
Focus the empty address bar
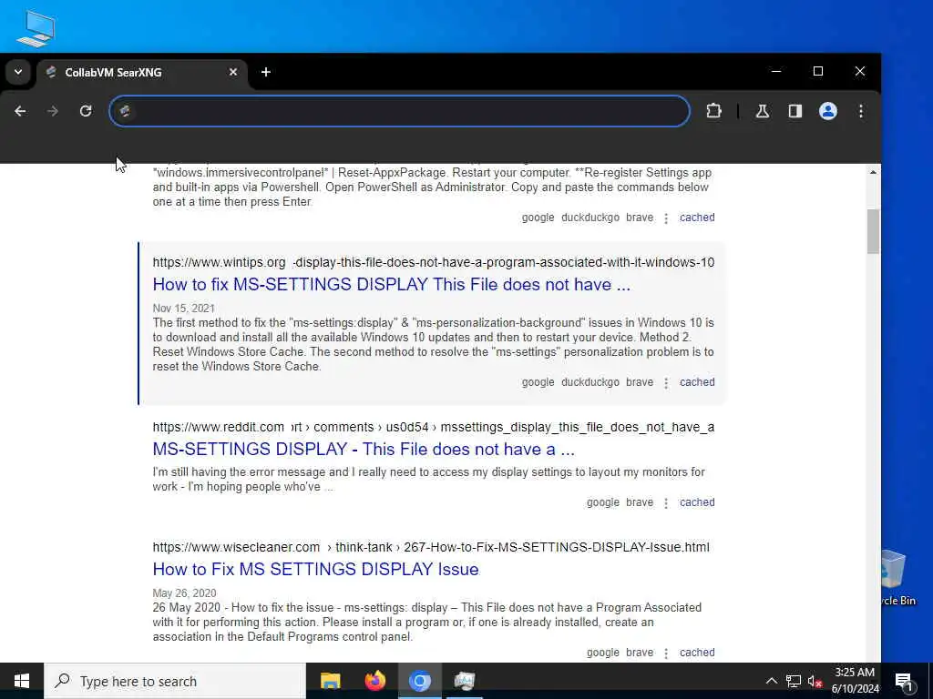click(x=400, y=111)
